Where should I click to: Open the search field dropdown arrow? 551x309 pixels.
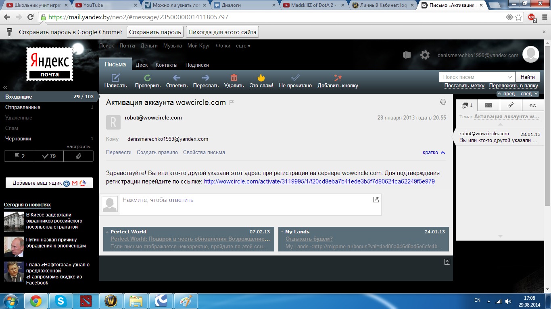509,77
